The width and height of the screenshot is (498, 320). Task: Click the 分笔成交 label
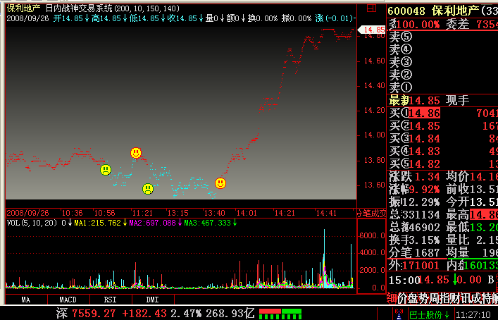(x=372, y=214)
